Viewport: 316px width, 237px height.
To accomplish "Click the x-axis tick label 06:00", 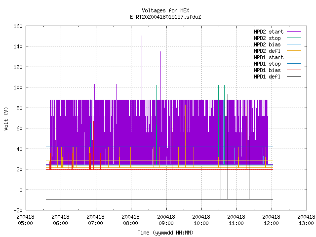I will click(x=60, y=223).
